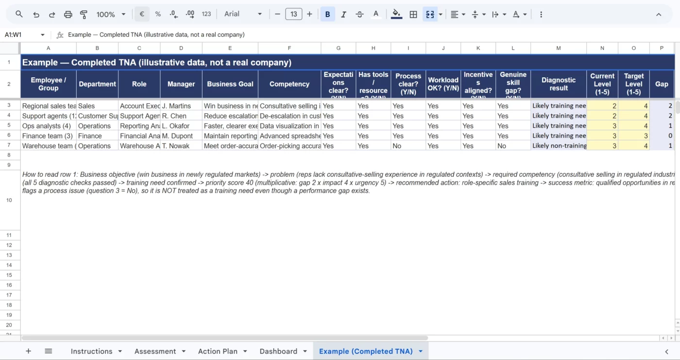This screenshot has width=680, height=360.
Task: Select the cell 'T. Nowak'
Action: point(181,146)
